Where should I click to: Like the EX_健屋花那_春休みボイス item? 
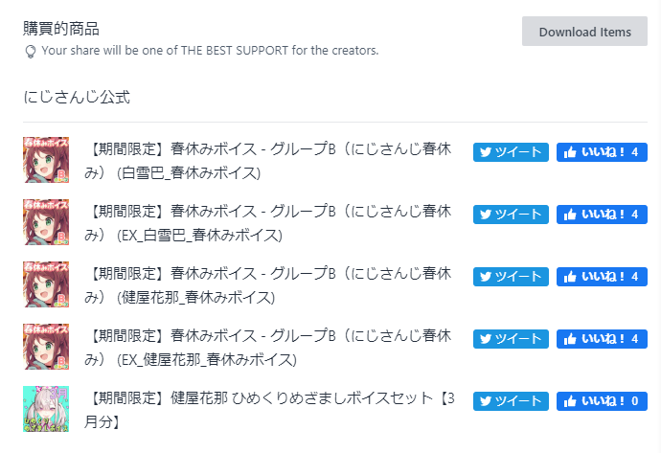click(x=602, y=339)
